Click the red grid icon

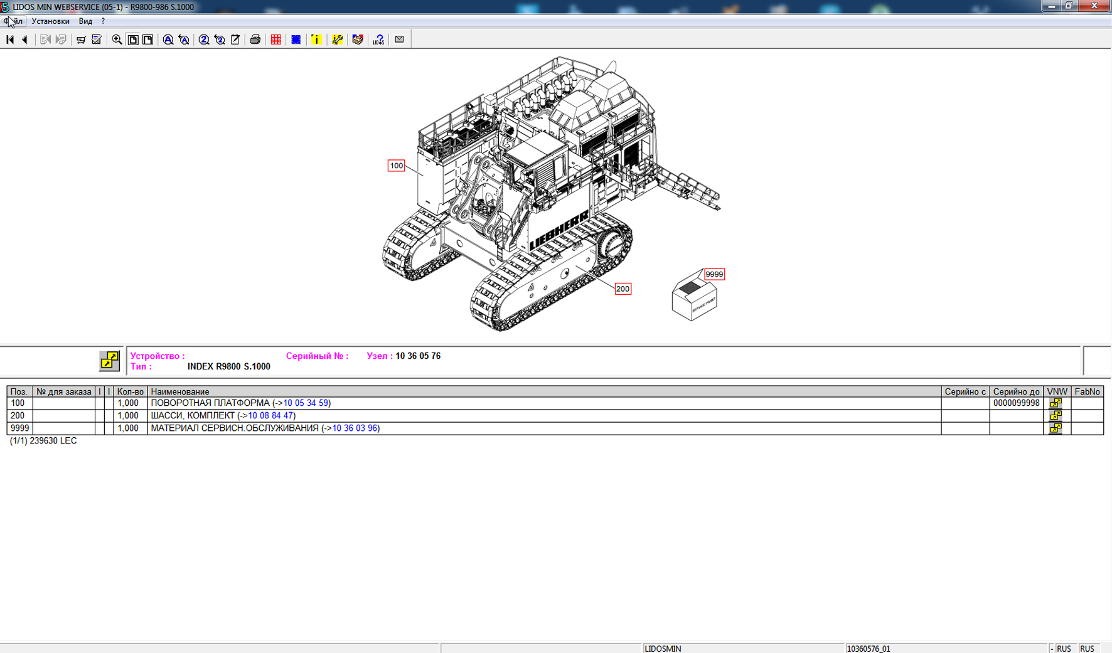click(275, 40)
